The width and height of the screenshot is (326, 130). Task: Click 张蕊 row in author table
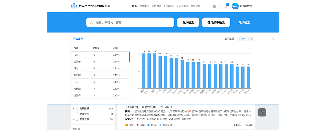point(100,55)
